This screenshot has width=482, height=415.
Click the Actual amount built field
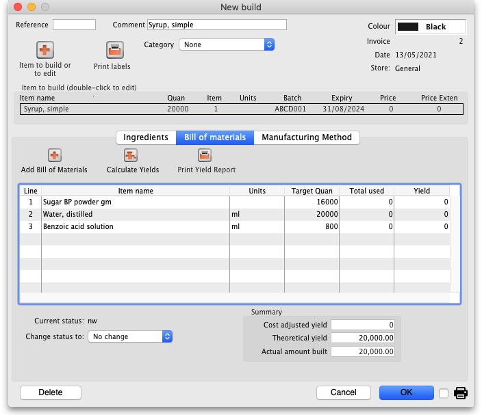(x=363, y=351)
